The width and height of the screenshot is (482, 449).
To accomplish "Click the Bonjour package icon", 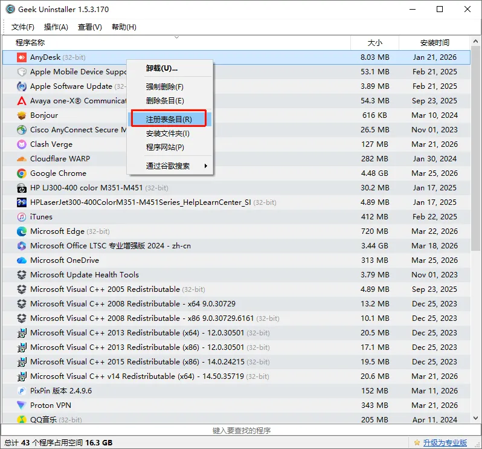I will pos(22,115).
